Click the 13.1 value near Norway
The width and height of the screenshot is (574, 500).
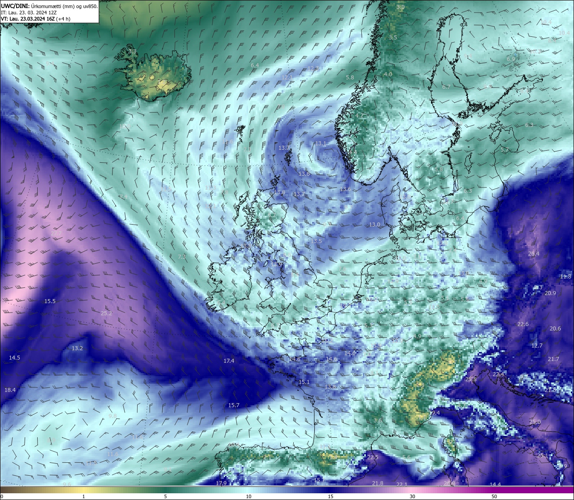tap(320, 143)
